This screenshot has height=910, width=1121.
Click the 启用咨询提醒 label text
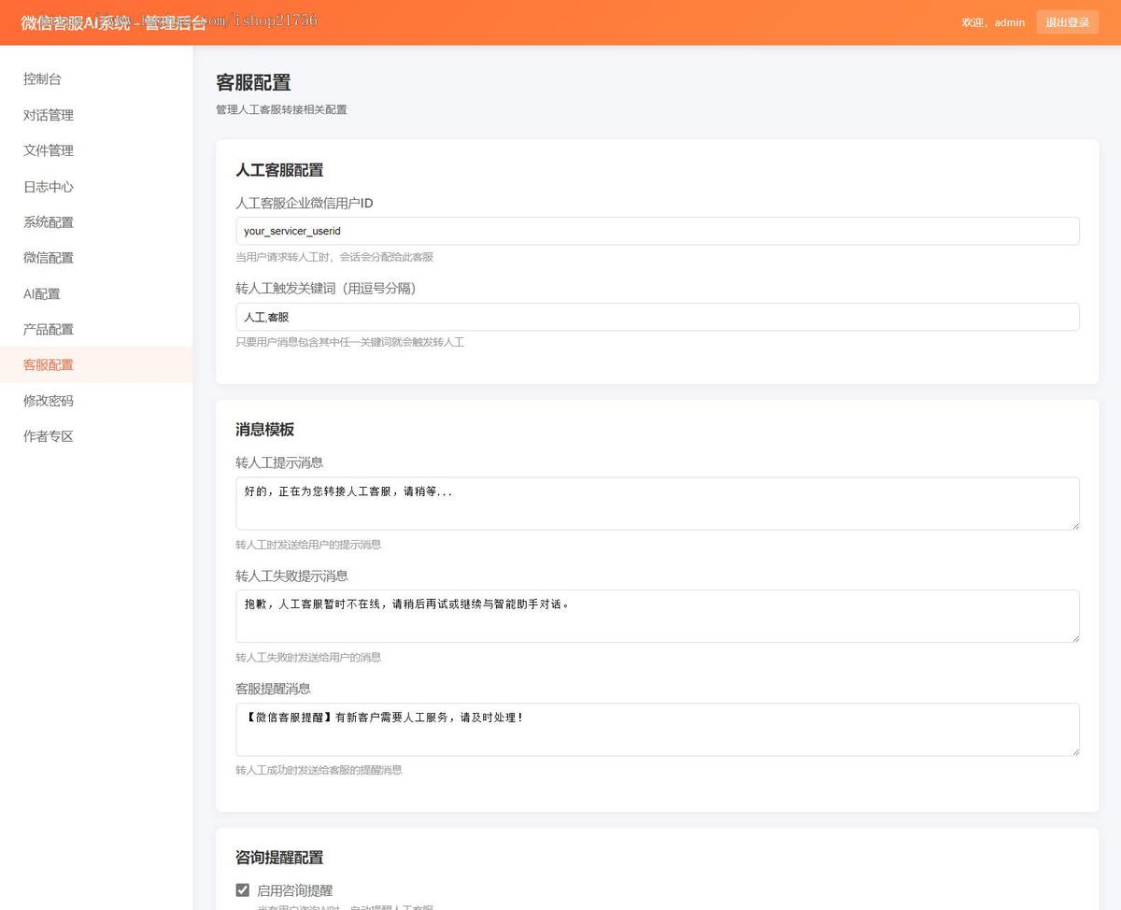(294, 890)
